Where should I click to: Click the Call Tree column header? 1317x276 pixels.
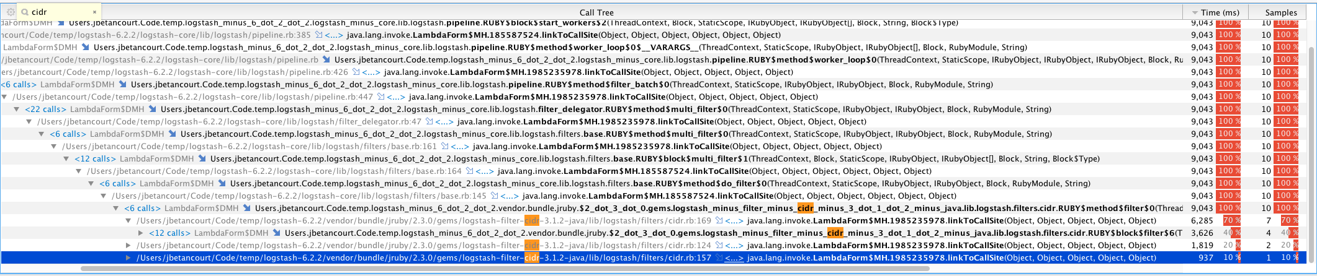coord(596,12)
